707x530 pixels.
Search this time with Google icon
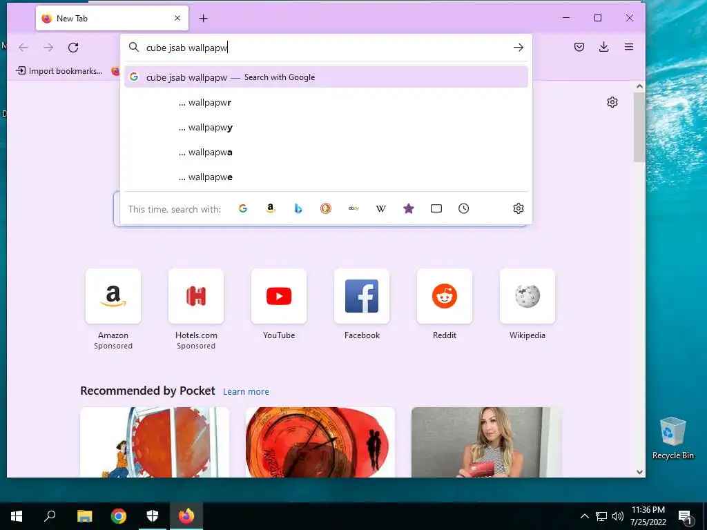tap(243, 208)
